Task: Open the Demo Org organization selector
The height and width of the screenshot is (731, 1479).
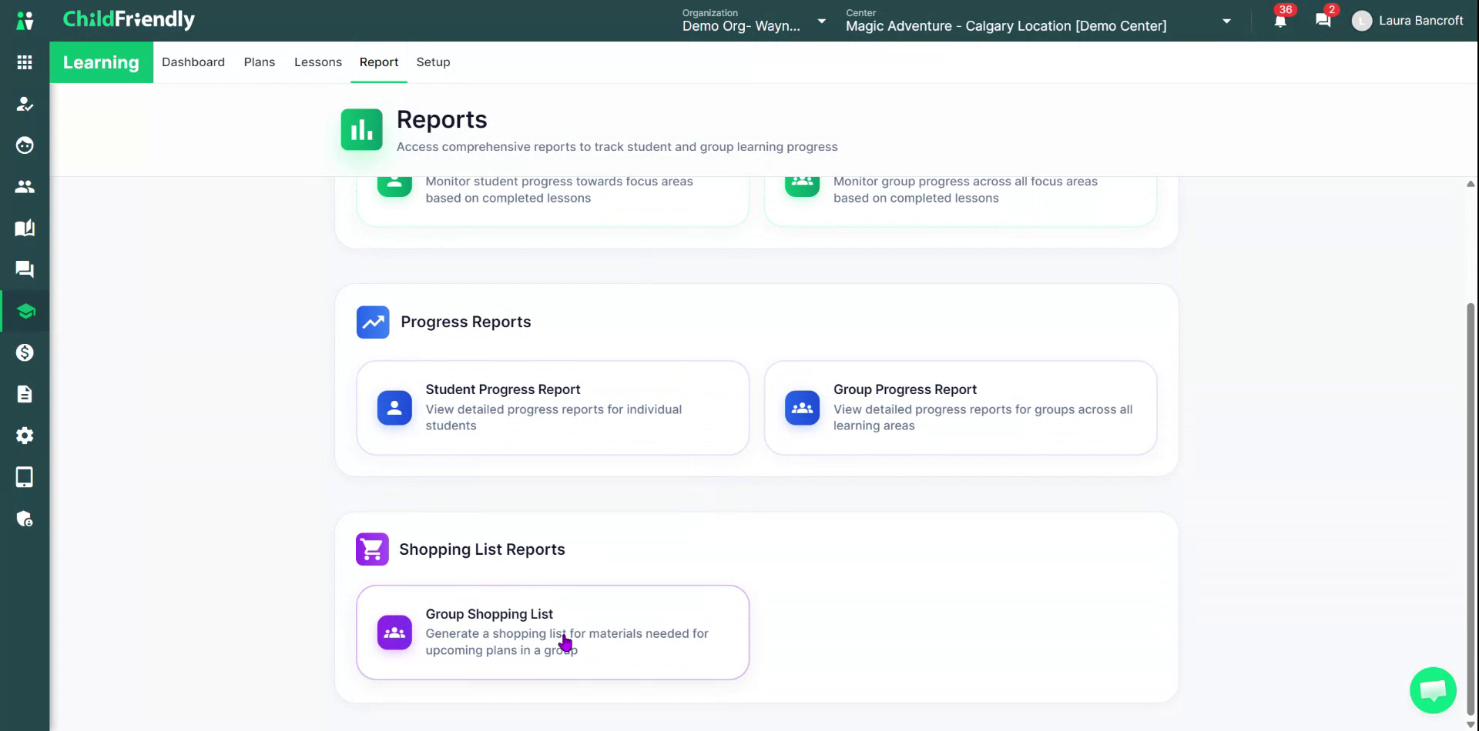Action: click(x=754, y=21)
